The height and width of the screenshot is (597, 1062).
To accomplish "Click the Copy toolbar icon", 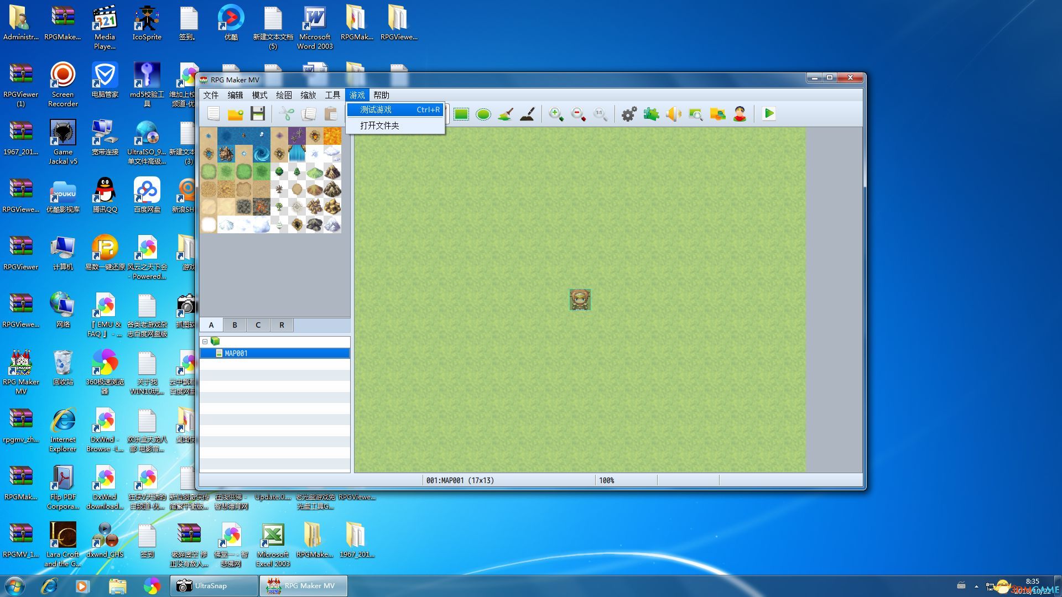I will [x=309, y=114].
